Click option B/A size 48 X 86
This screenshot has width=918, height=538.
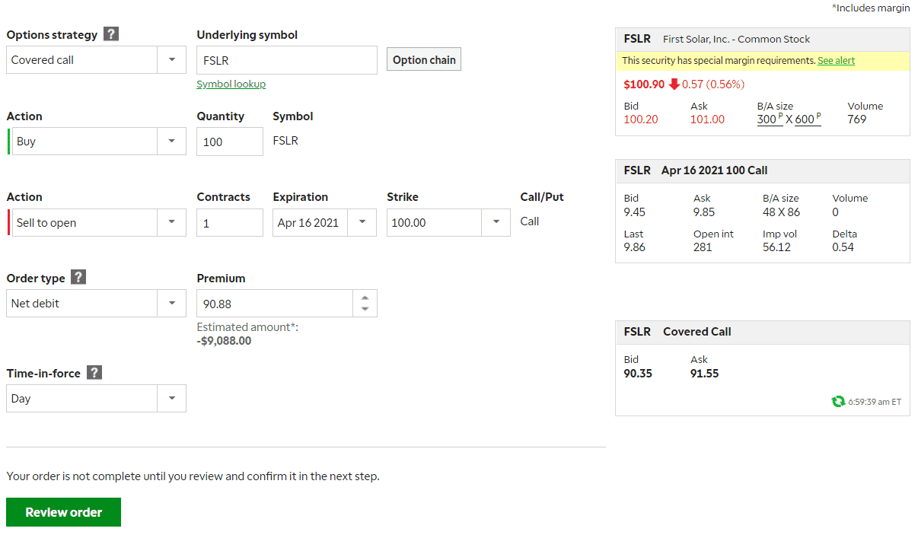click(781, 212)
